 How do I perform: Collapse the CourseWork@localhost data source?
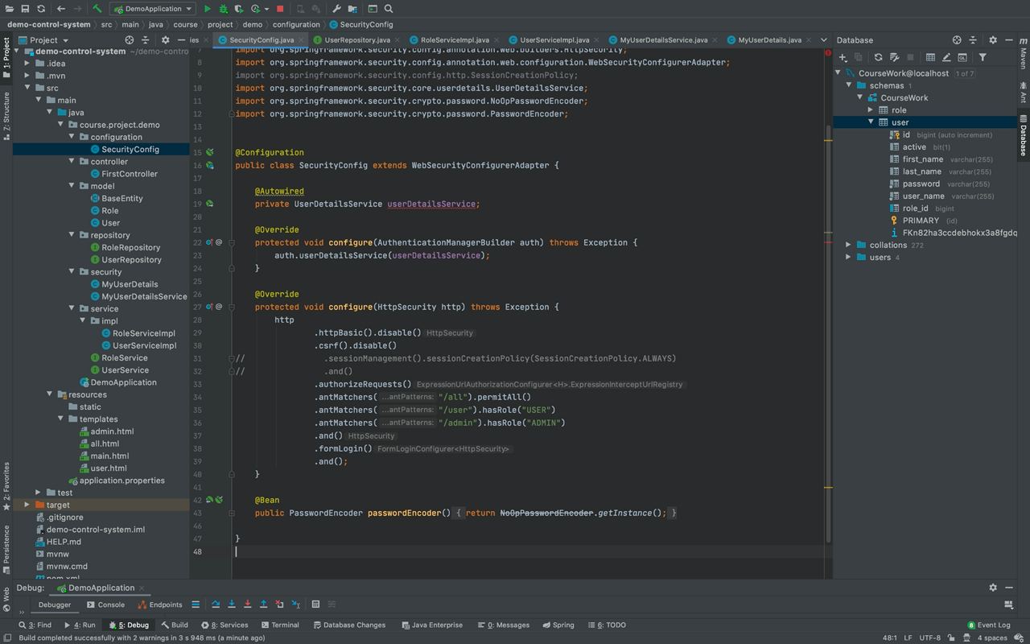tap(838, 72)
